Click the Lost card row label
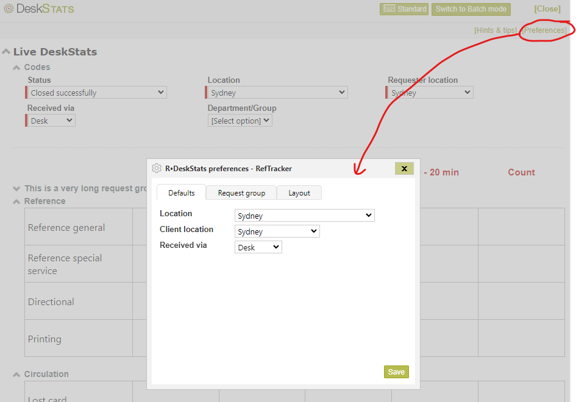 47,398
